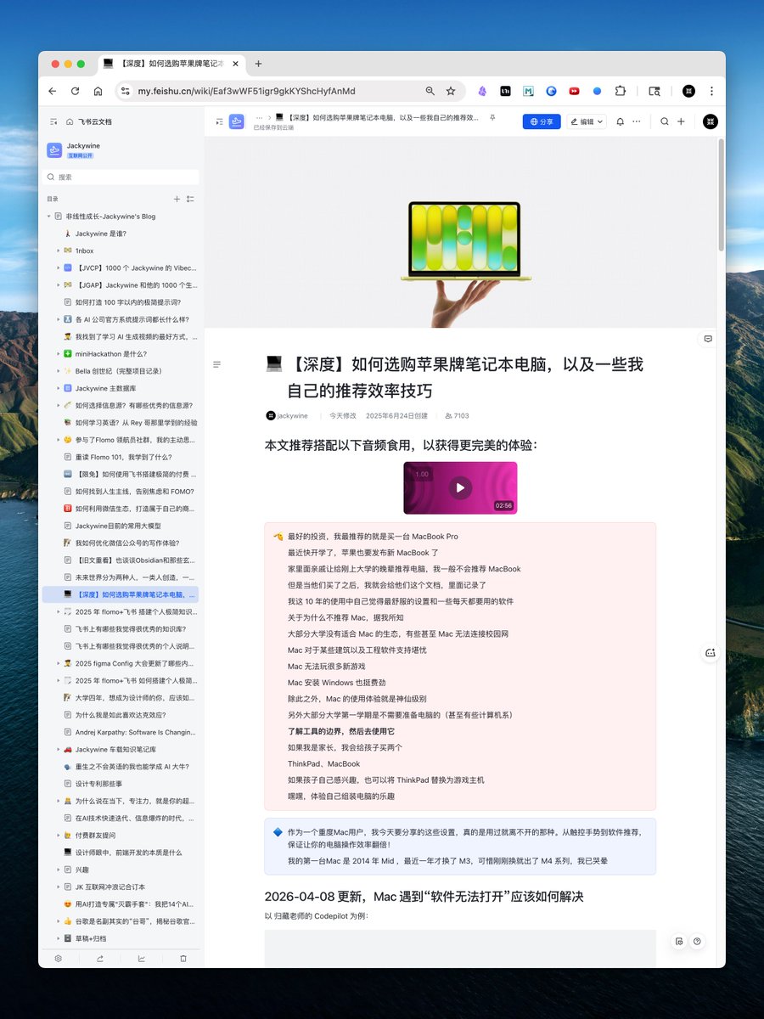Click the 今天修改 modification label
The image size is (764, 1019).
point(343,416)
